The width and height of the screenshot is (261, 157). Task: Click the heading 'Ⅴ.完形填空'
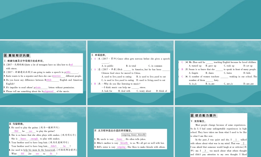198,121
